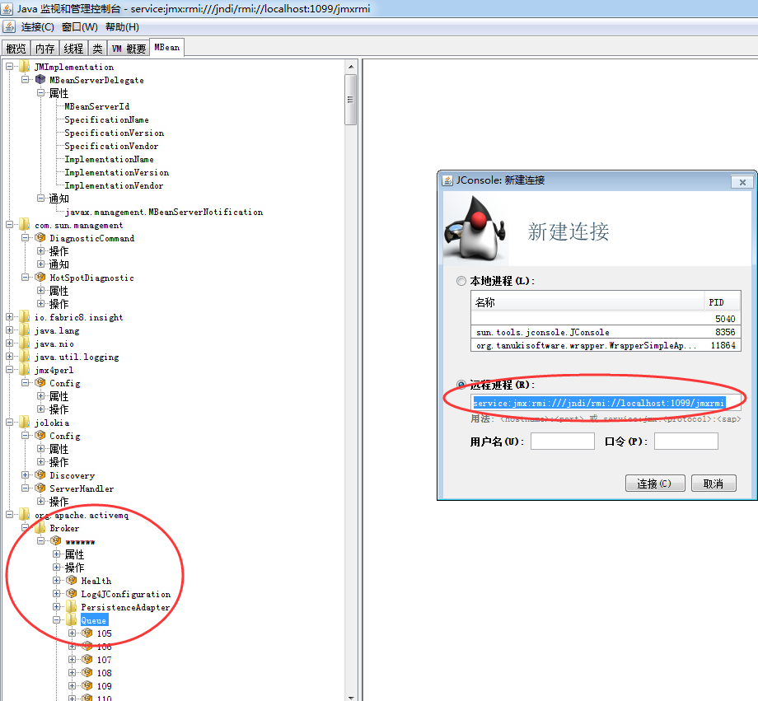Collapse the Queue folder node
Screen dimensions: 758x701
click(57, 619)
